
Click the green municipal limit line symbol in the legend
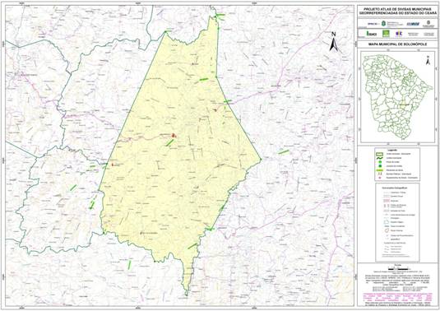tap(380, 158)
